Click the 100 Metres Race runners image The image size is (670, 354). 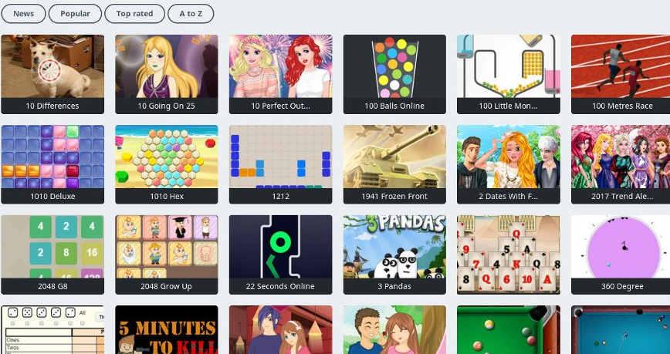[621, 66]
